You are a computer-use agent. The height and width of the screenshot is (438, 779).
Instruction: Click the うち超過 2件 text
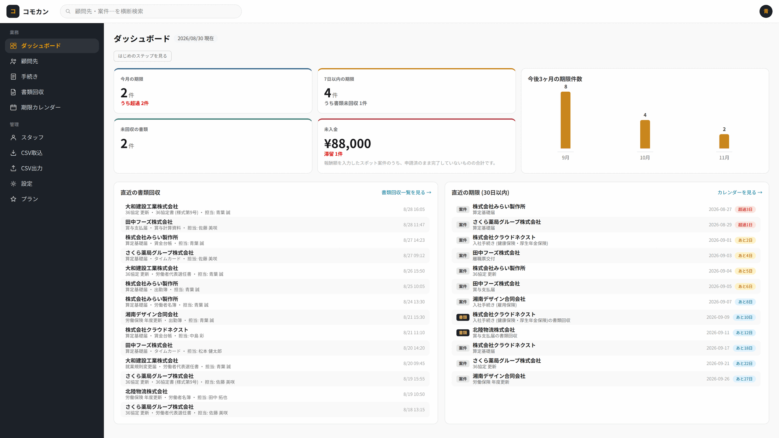coord(135,103)
